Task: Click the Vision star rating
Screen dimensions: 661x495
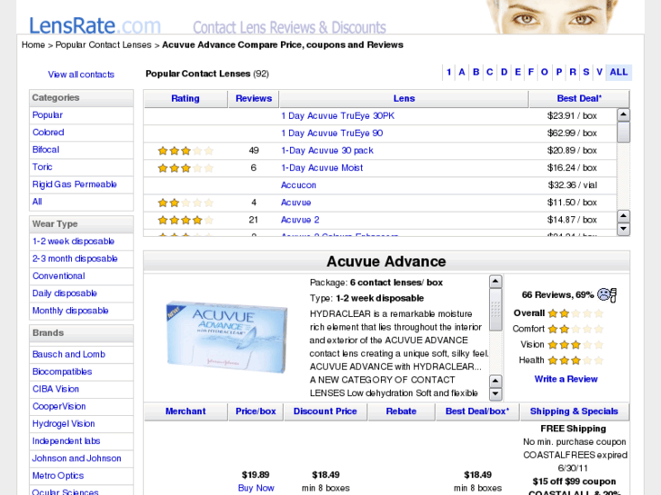Action: [x=576, y=345]
